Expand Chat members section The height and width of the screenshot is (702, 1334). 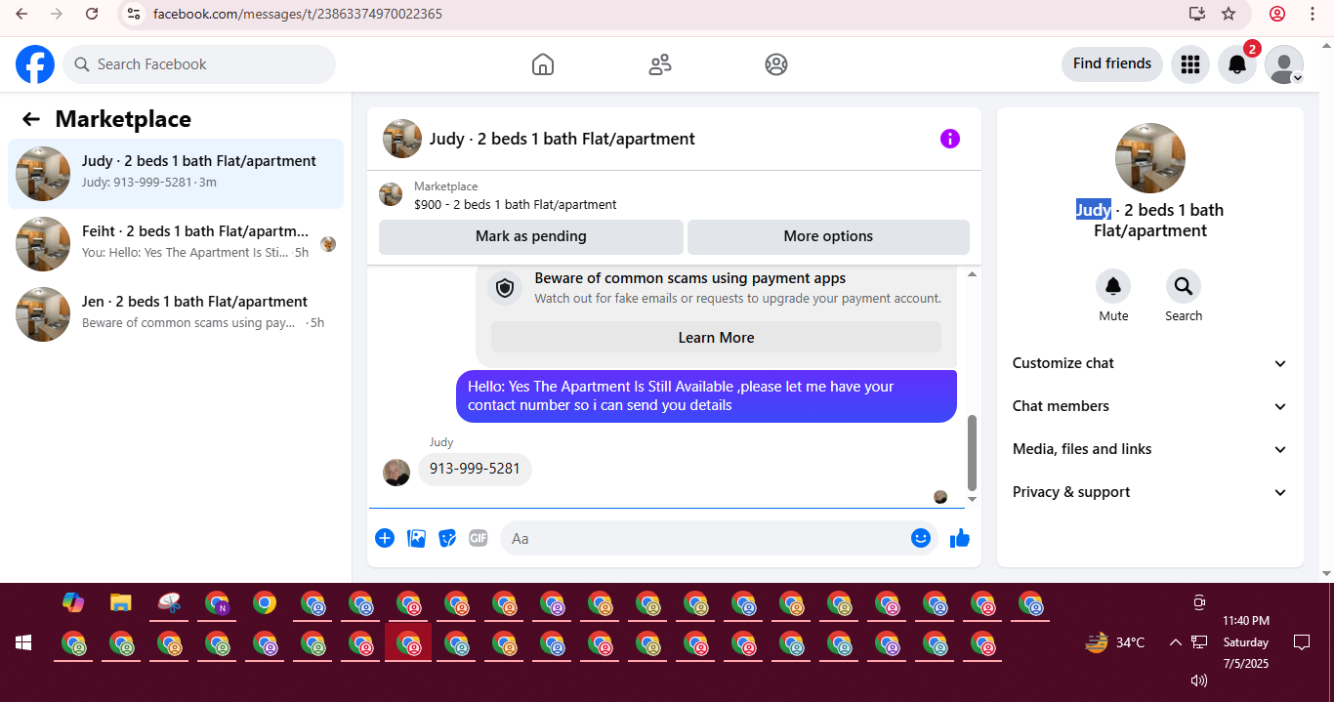pyautogui.click(x=1150, y=406)
